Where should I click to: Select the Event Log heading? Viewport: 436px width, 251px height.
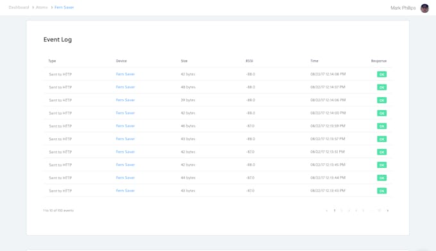click(58, 40)
